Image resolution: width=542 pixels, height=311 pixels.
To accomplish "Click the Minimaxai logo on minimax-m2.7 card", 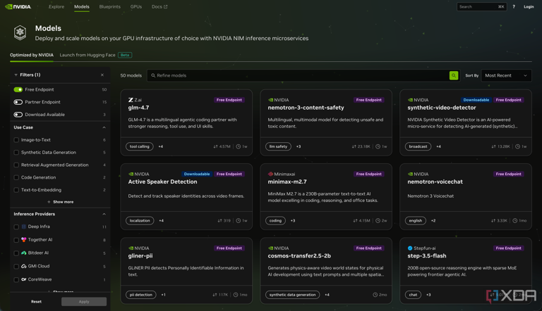I will coord(270,174).
